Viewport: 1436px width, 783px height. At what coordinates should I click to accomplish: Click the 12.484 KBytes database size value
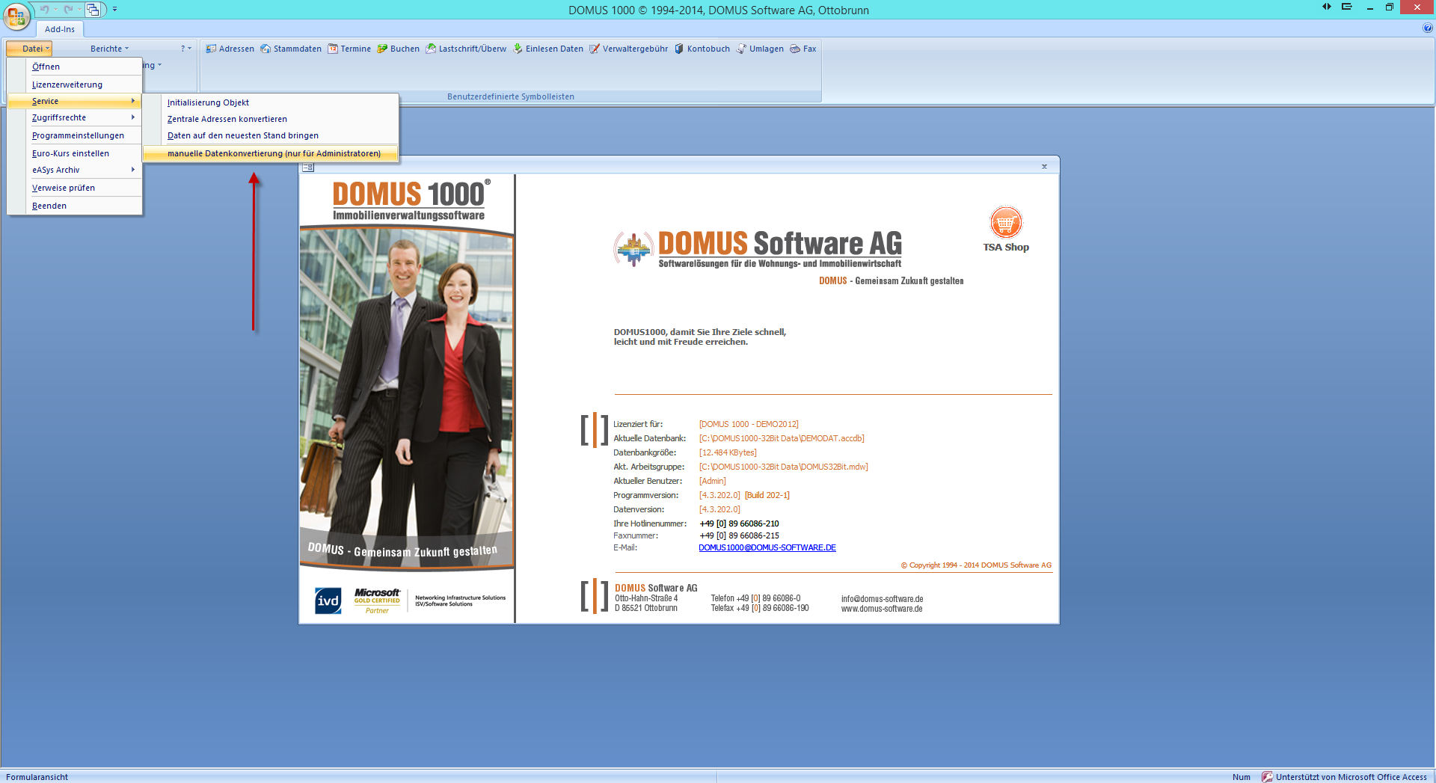tap(728, 452)
